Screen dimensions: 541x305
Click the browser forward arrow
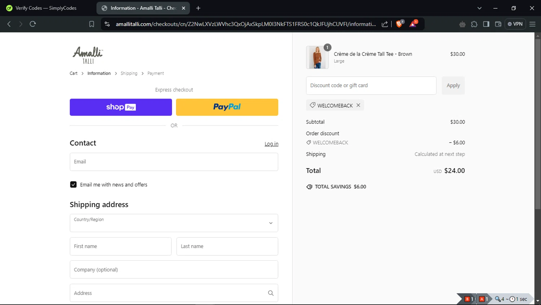click(21, 24)
